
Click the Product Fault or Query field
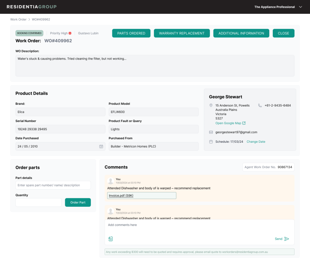(154, 129)
